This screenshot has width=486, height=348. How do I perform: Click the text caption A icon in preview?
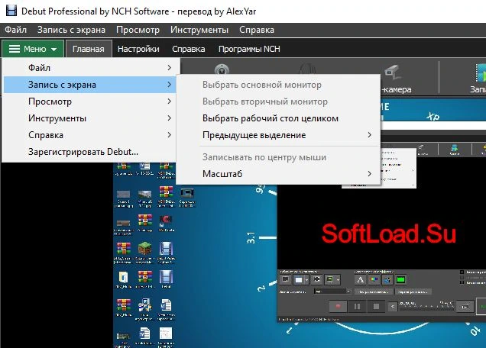click(x=360, y=280)
